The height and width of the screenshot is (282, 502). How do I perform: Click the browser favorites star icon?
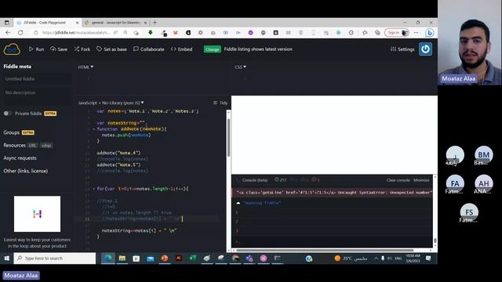365,33
